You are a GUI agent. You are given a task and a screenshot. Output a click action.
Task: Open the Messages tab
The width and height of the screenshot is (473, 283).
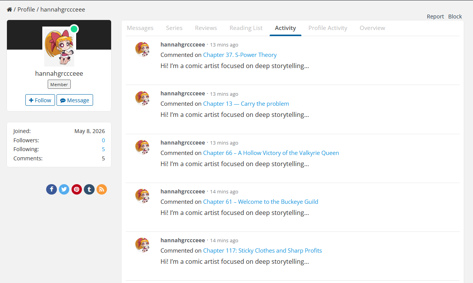[140, 28]
